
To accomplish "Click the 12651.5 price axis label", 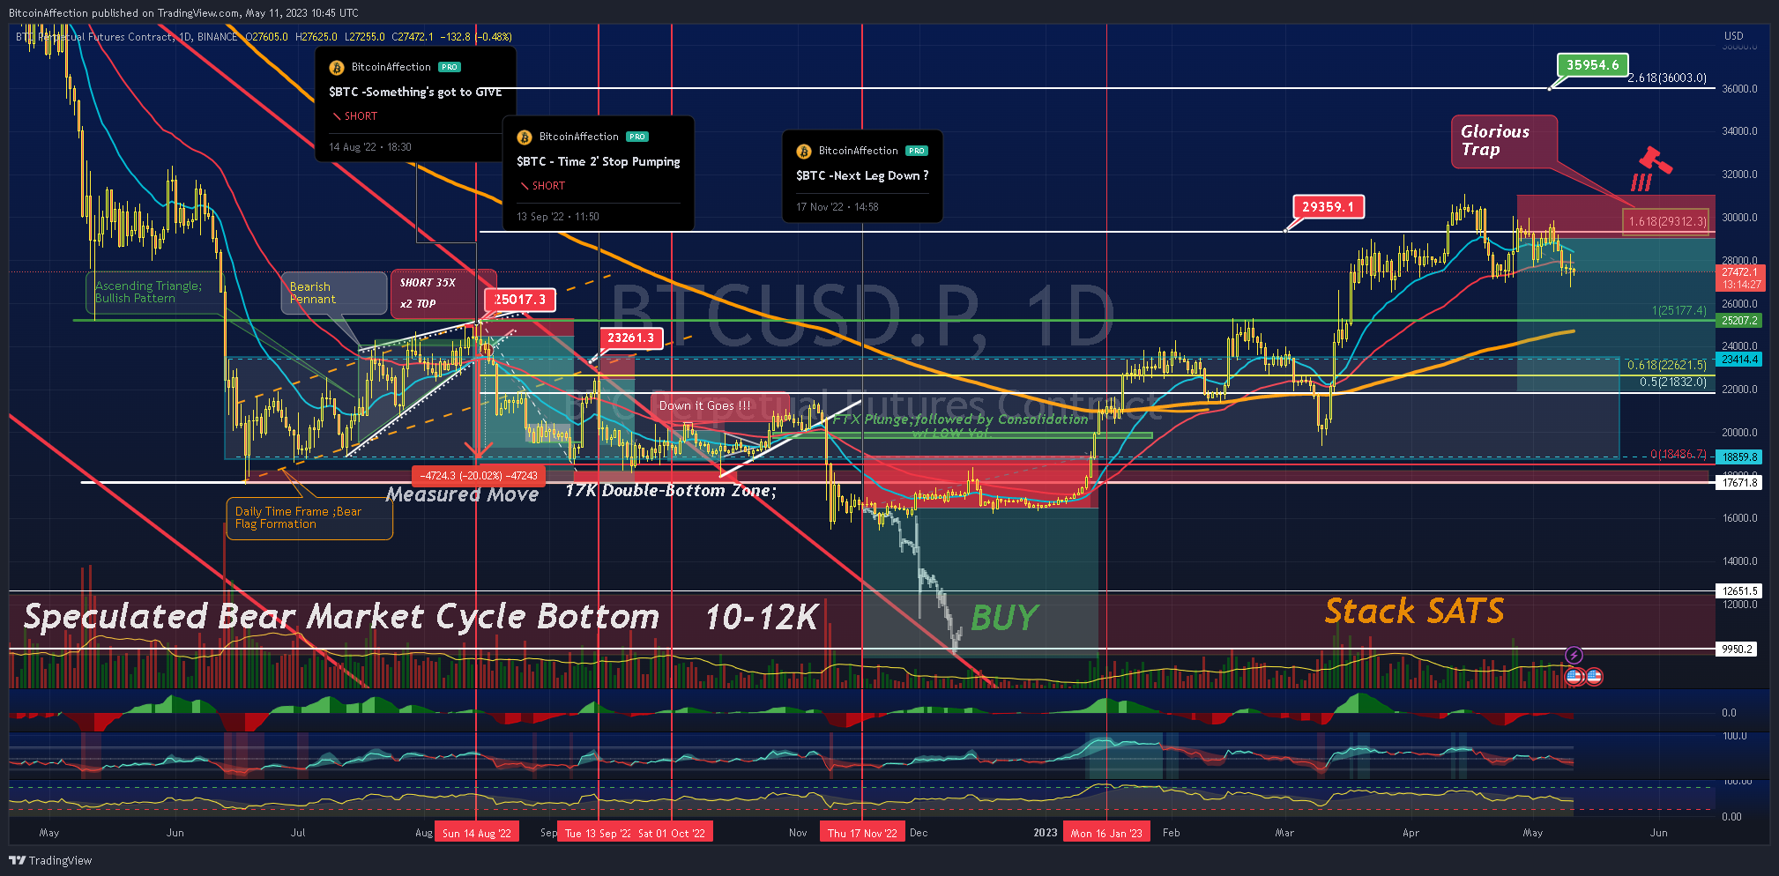I will (x=1738, y=591).
